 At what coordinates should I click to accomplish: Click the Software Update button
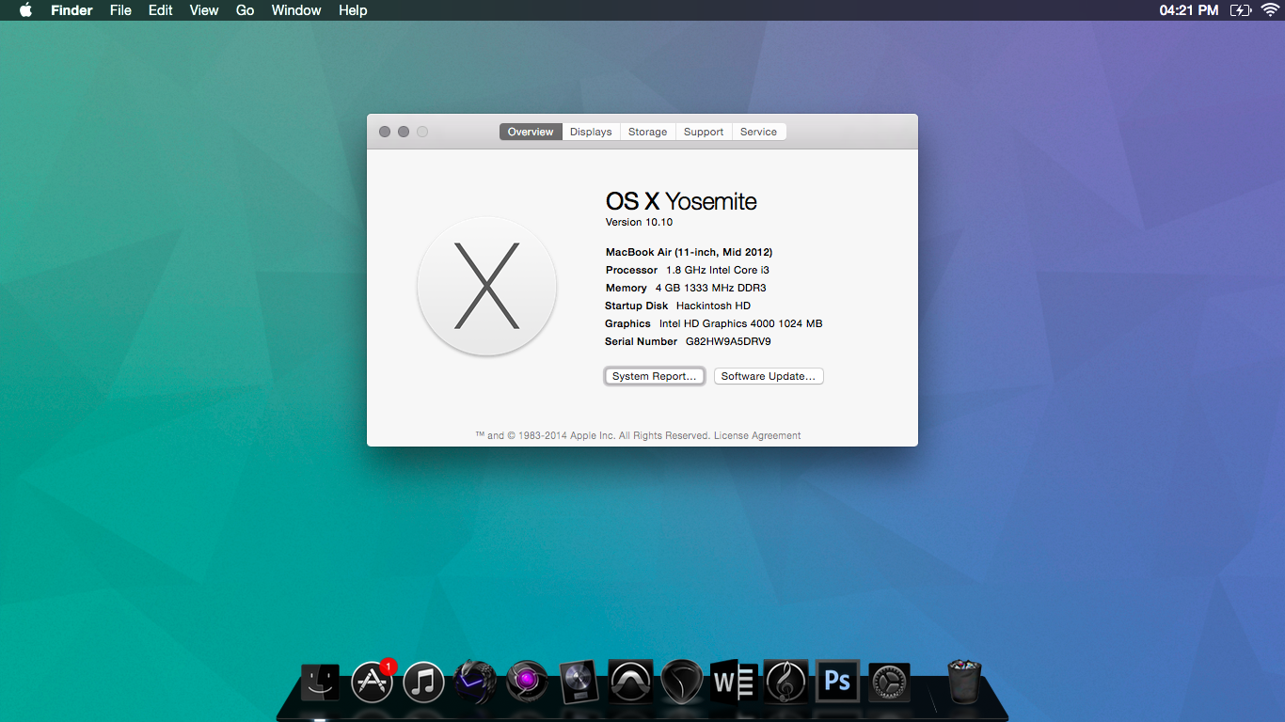point(769,376)
